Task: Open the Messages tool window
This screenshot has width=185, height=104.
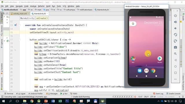Action: (x=52, y=94)
